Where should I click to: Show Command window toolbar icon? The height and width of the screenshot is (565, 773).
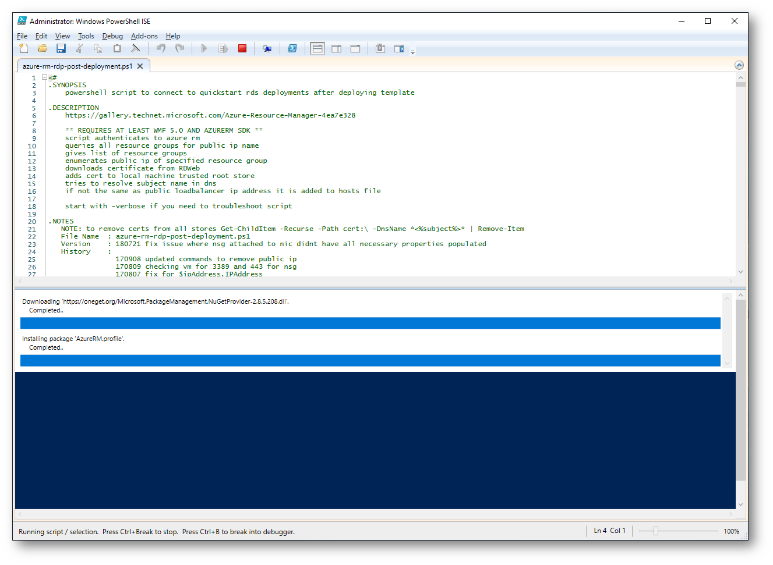point(380,48)
